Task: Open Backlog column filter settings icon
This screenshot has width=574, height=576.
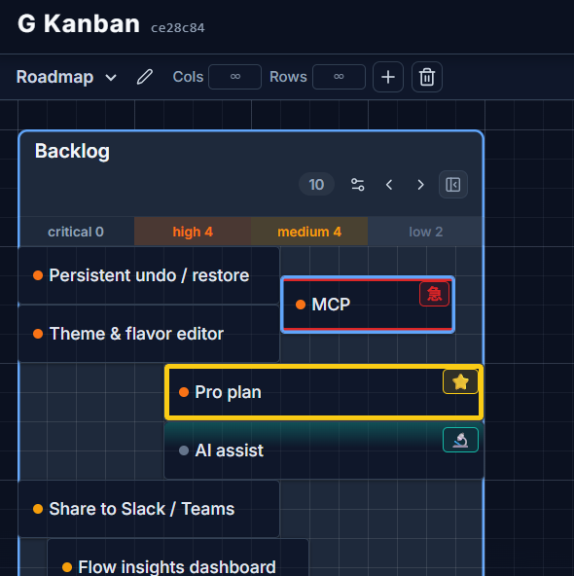Action: pyautogui.click(x=357, y=185)
